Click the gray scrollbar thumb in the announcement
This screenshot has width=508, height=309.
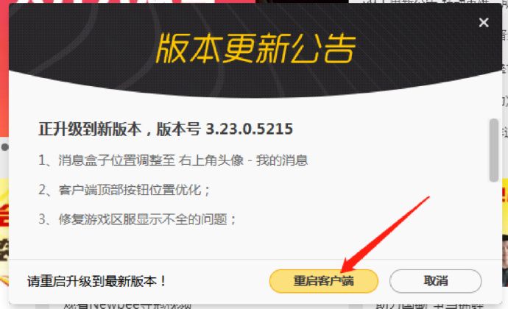tap(494, 150)
